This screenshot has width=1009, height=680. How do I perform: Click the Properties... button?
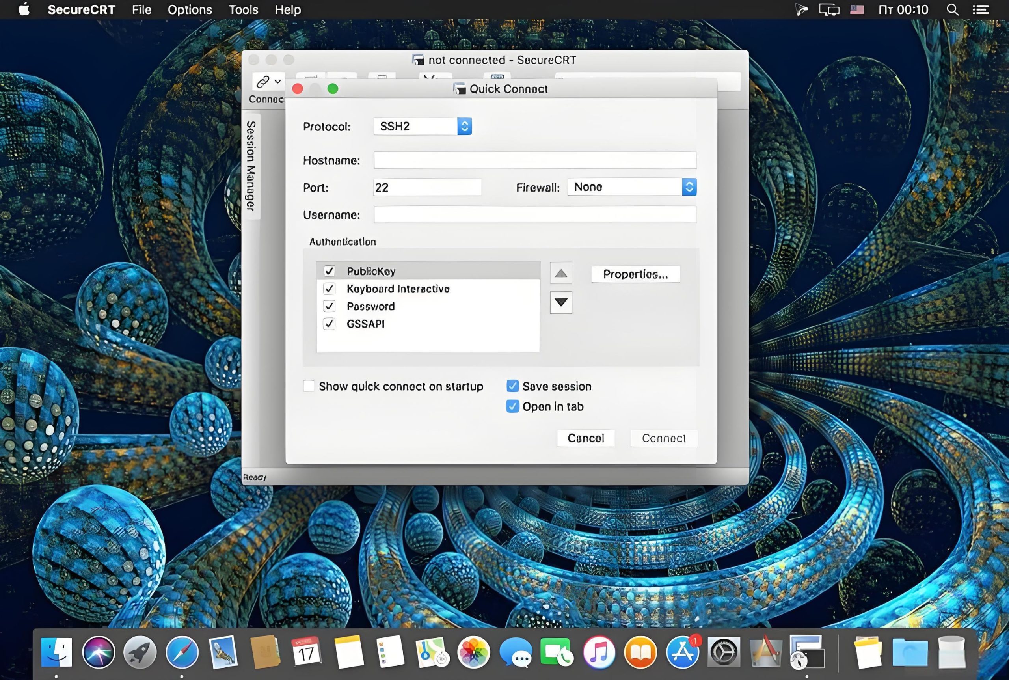click(635, 274)
